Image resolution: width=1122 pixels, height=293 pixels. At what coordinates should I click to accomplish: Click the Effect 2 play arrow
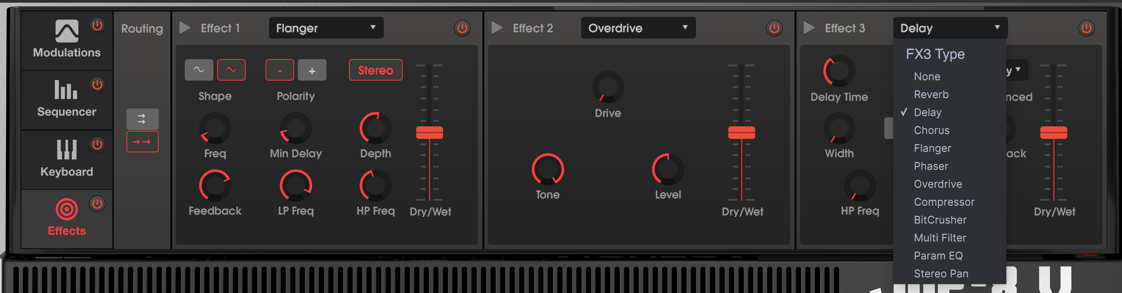(497, 28)
